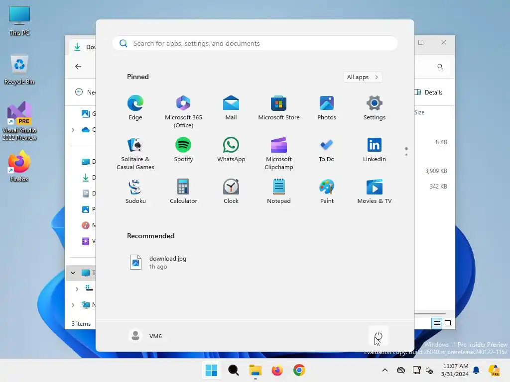The height and width of the screenshot is (382, 510).
Task: Select the Recycle Bin desktop icon
Action: (x=19, y=70)
